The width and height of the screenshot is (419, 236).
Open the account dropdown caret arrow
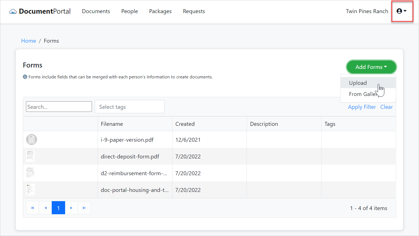(405, 11)
